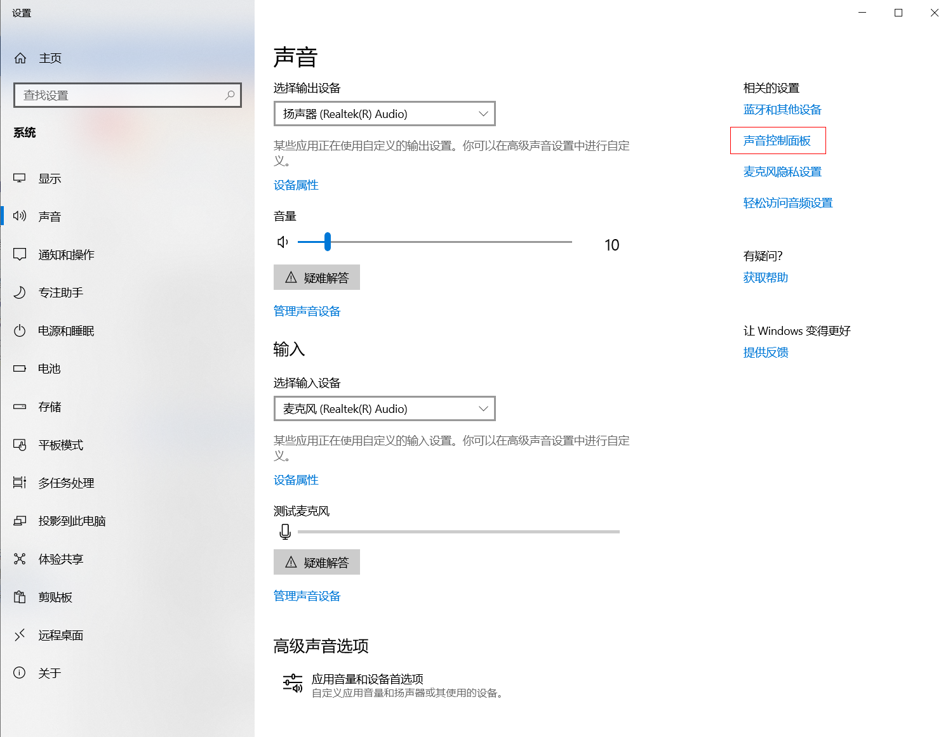
Task: Click the power icon for 电源和睡眠
Action: pos(20,330)
